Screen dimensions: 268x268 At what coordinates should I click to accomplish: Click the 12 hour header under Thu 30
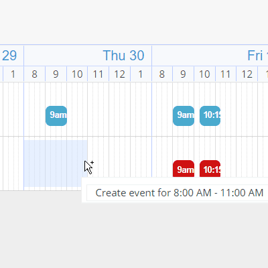(119, 74)
